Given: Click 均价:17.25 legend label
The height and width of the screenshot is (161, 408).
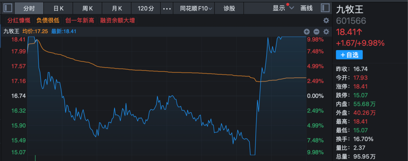Looking at the screenshot, I should pyautogui.click(x=35, y=32).
